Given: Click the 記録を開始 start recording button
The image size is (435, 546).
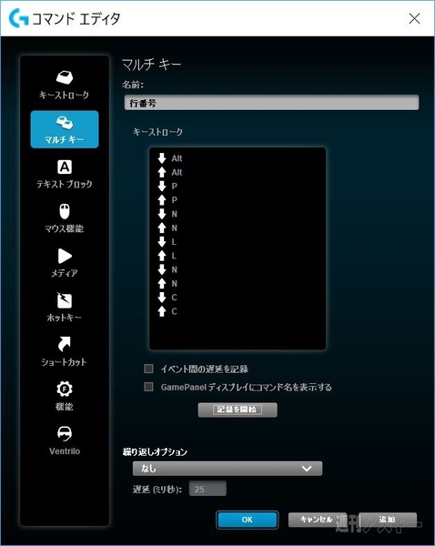Looking at the screenshot, I should tap(238, 409).
